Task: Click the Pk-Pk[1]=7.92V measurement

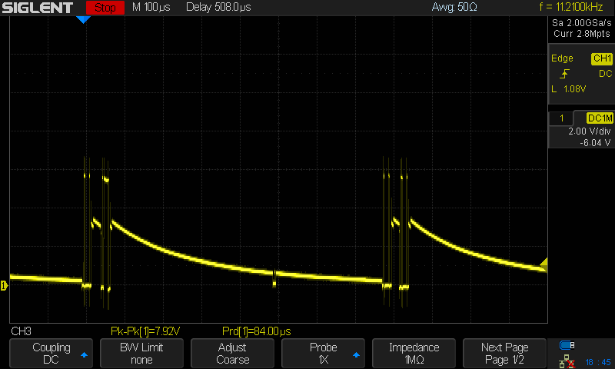Action: pyautogui.click(x=145, y=331)
